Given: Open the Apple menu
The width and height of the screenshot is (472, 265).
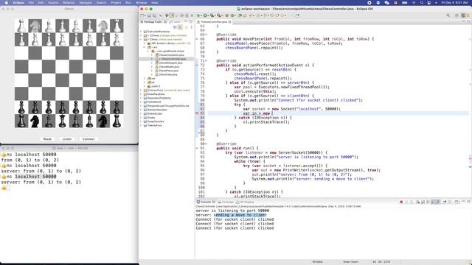Looking at the screenshot, I should pyautogui.click(x=6, y=3).
